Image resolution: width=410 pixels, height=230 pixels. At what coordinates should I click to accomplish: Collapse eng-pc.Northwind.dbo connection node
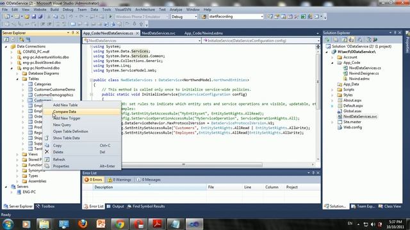click(12, 68)
